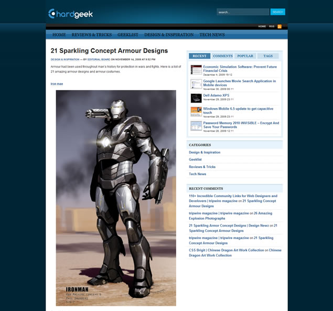Open the Reviews & Tricks category link
The image size is (333, 311).
point(202,167)
